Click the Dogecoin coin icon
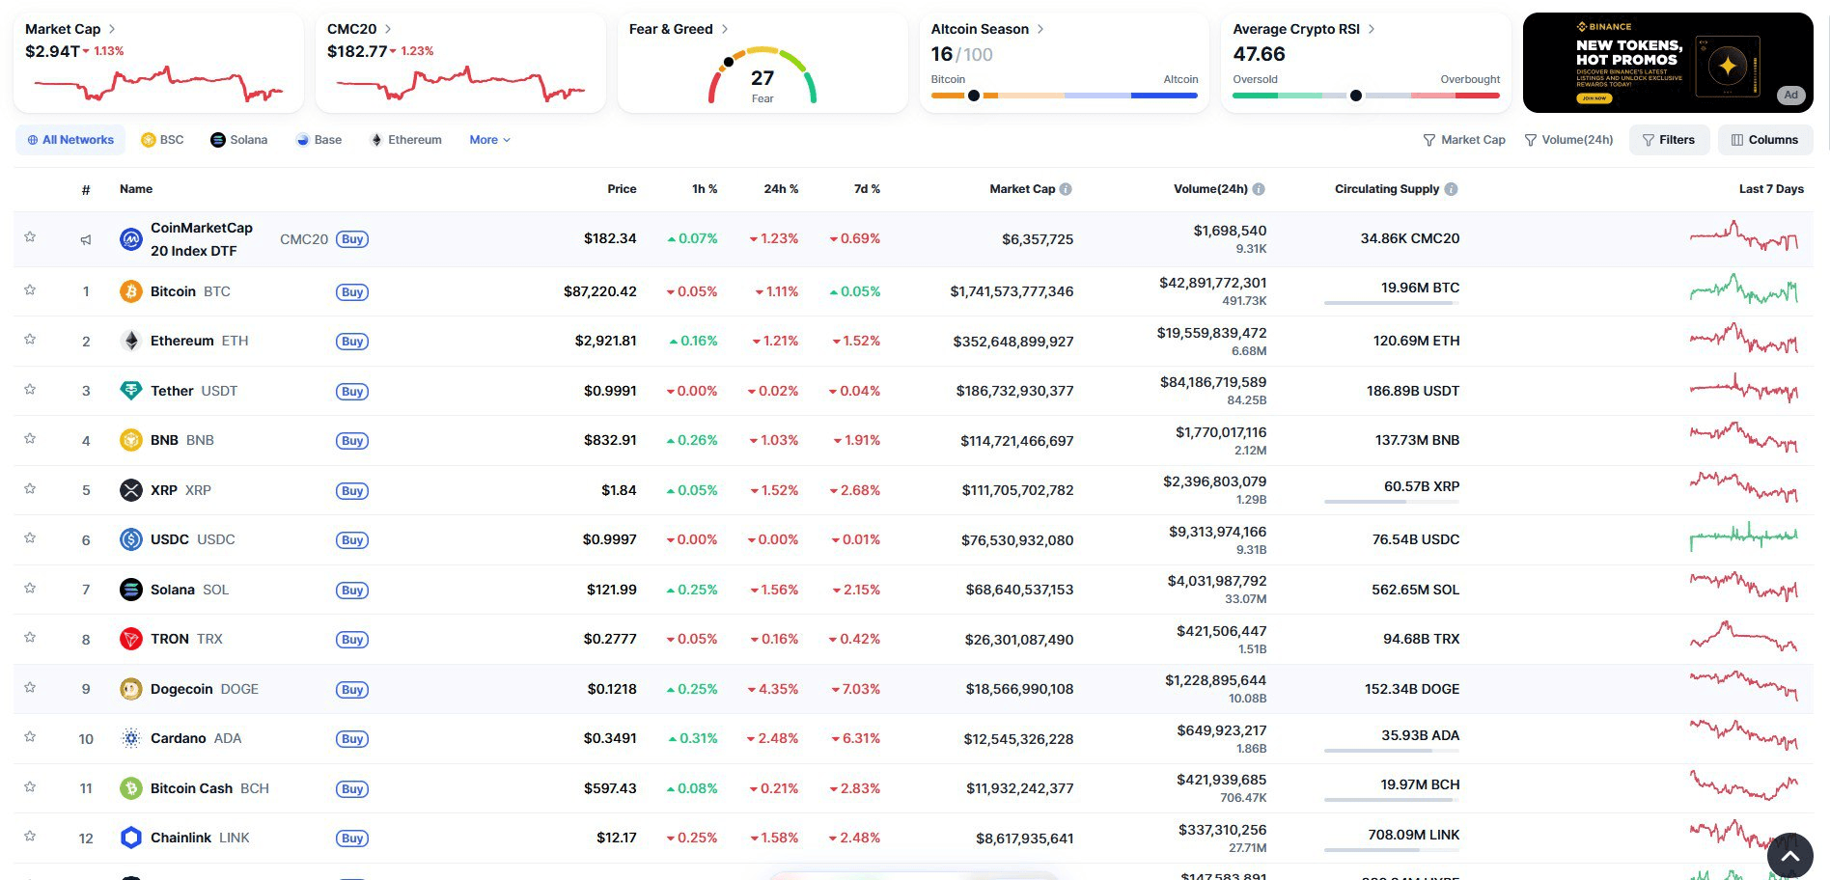Image resolution: width=1830 pixels, height=880 pixels. click(130, 689)
